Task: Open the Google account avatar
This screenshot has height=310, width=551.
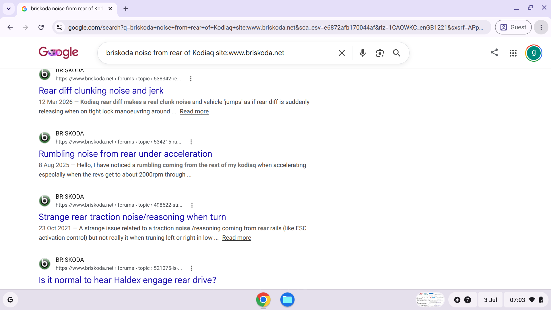Action: (x=534, y=53)
